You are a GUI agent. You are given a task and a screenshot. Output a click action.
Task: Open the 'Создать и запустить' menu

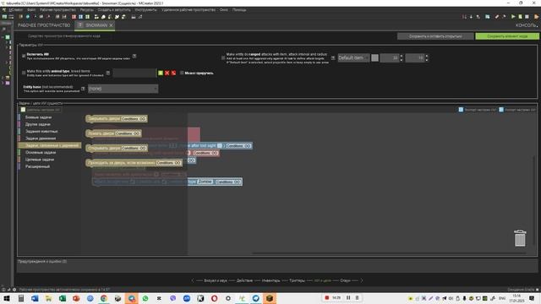[114, 10]
